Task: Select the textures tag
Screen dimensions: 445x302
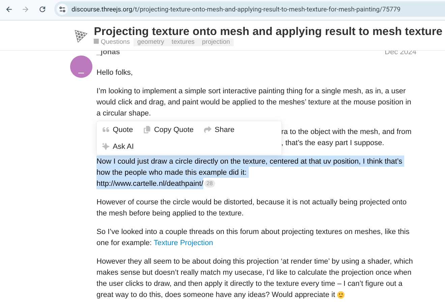Action: pyautogui.click(x=183, y=42)
